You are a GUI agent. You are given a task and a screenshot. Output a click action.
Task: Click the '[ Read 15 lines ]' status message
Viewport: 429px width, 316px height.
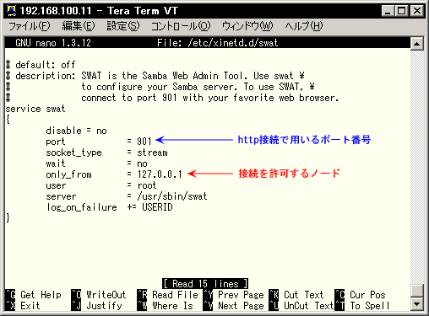[205, 284]
